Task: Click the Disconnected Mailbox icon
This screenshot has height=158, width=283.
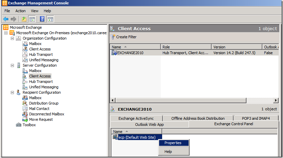Action: pos(25,114)
